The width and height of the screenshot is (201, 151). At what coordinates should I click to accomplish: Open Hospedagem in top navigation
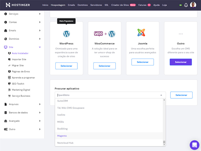[58, 5]
